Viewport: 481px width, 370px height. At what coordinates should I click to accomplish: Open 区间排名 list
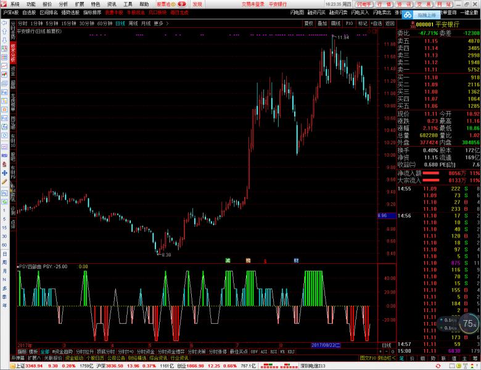[49, 12]
